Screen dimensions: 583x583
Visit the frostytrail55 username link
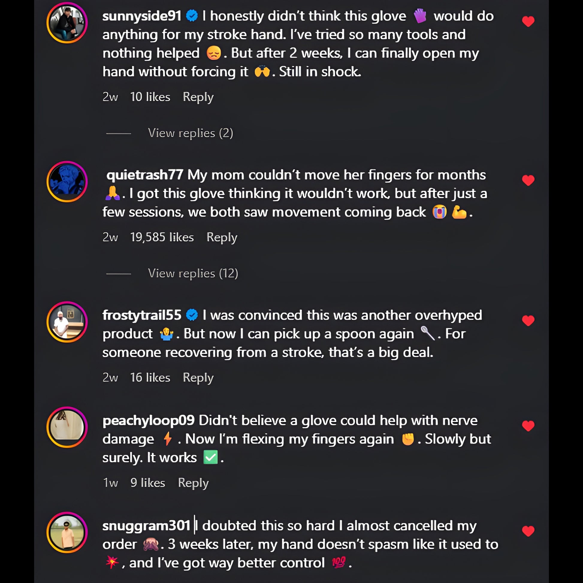point(142,315)
